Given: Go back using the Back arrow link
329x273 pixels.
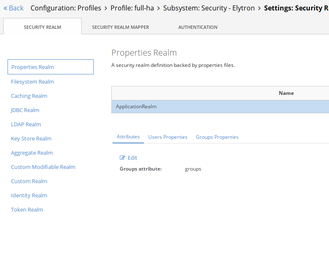Looking at the screenshot, I should coord(13,8).
